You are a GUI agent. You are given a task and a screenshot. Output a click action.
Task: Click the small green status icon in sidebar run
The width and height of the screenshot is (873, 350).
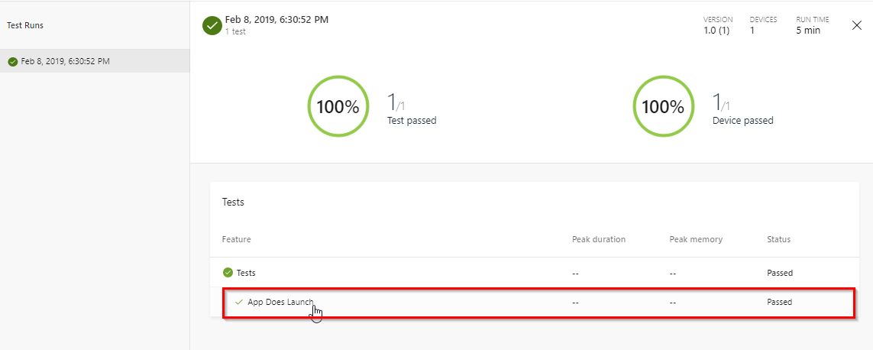point(13,61)
